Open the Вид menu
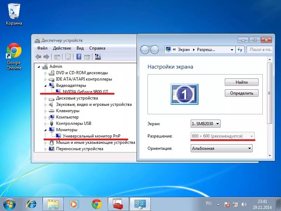281x211 pixels. (80, 48)
